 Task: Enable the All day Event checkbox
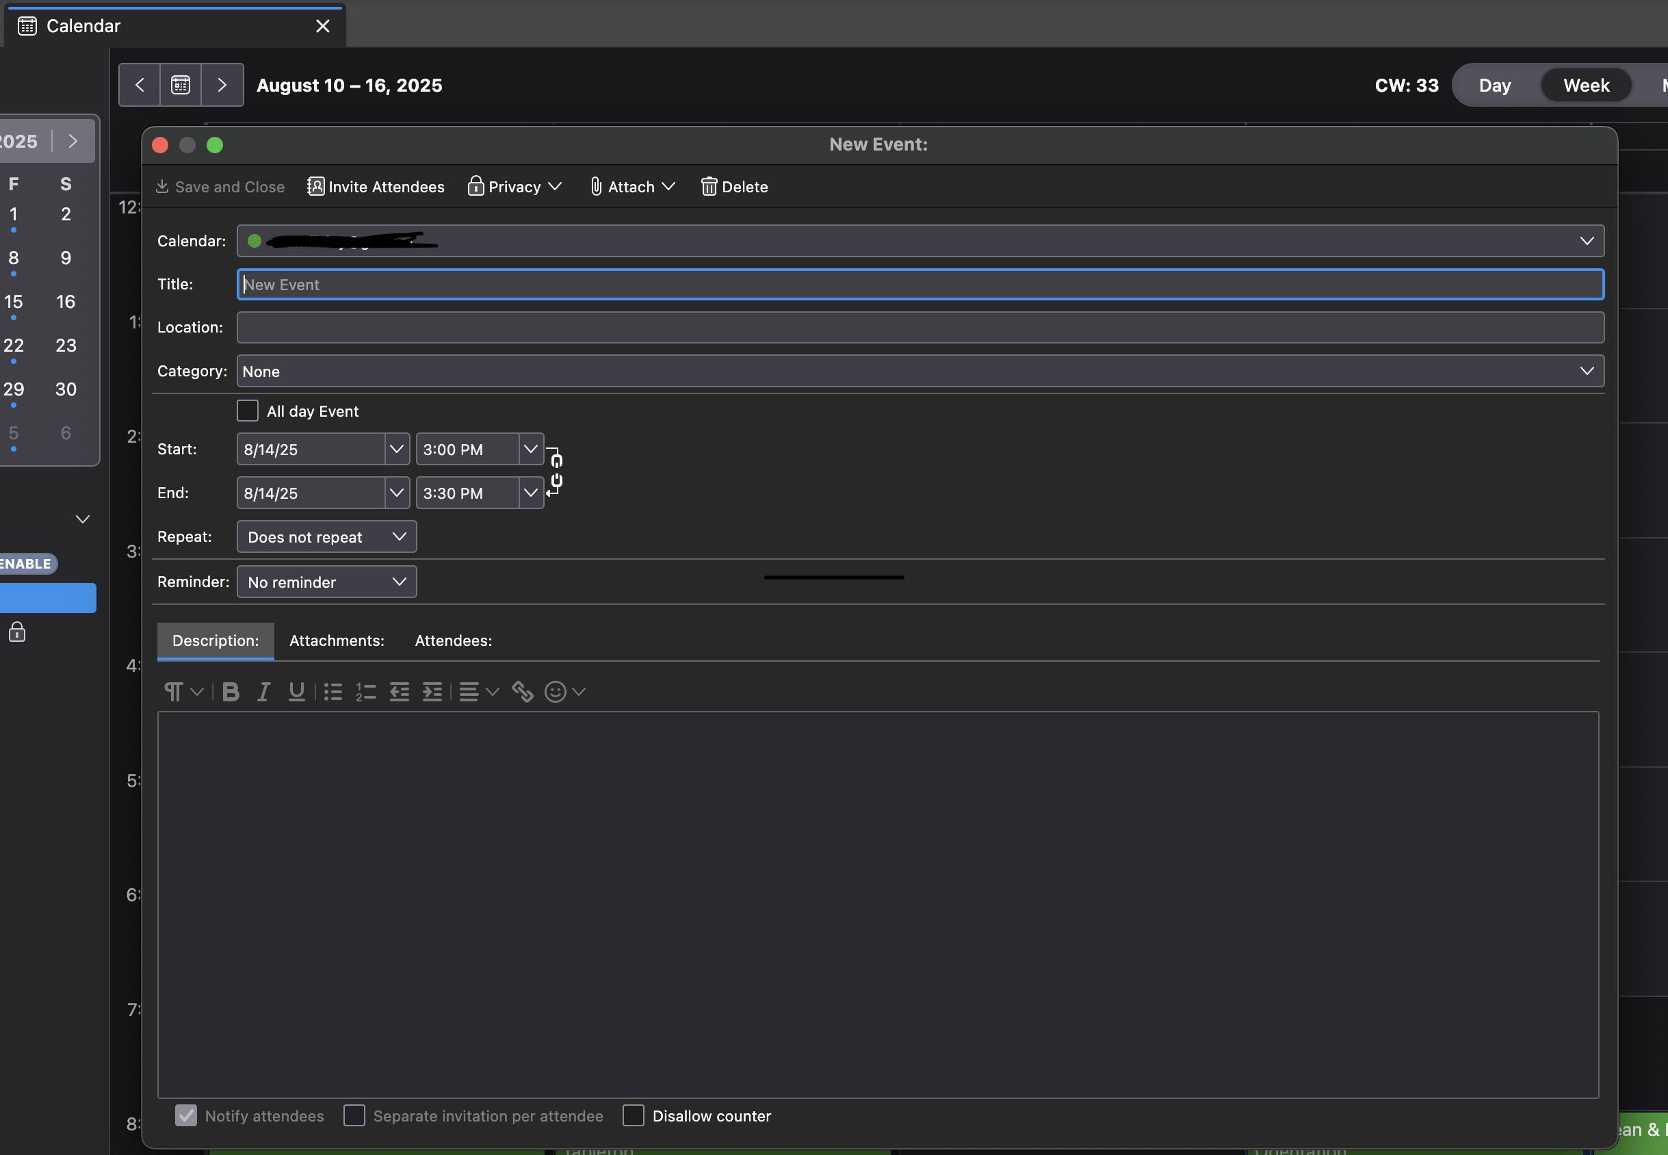248,411
